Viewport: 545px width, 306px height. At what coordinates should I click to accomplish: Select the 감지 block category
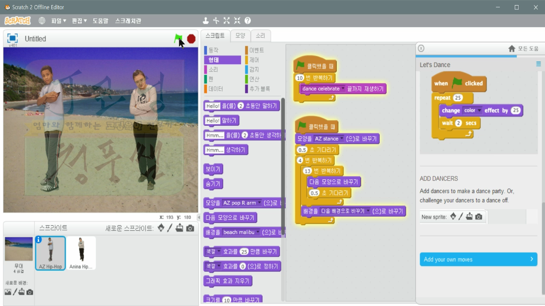tap(263, 69)
